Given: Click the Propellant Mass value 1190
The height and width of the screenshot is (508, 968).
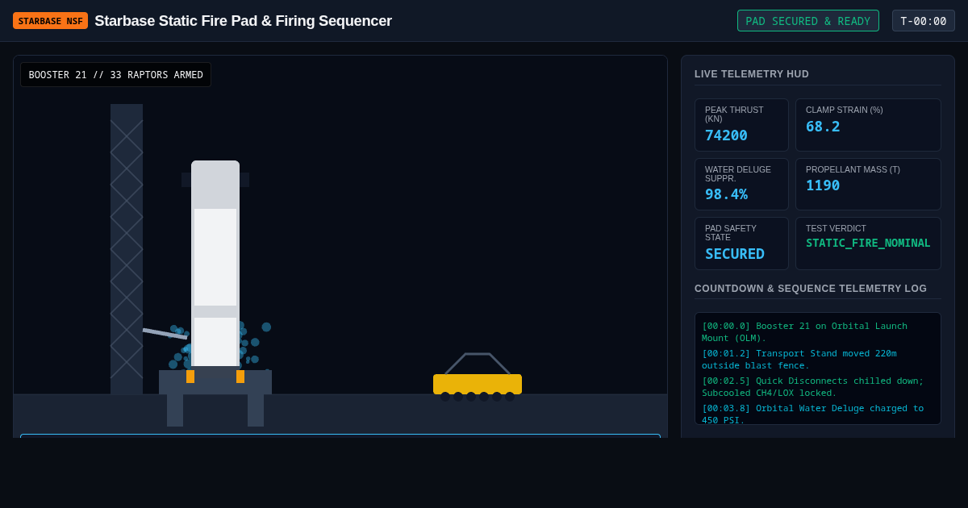Looking at the screenshot, I should (823, 185).
